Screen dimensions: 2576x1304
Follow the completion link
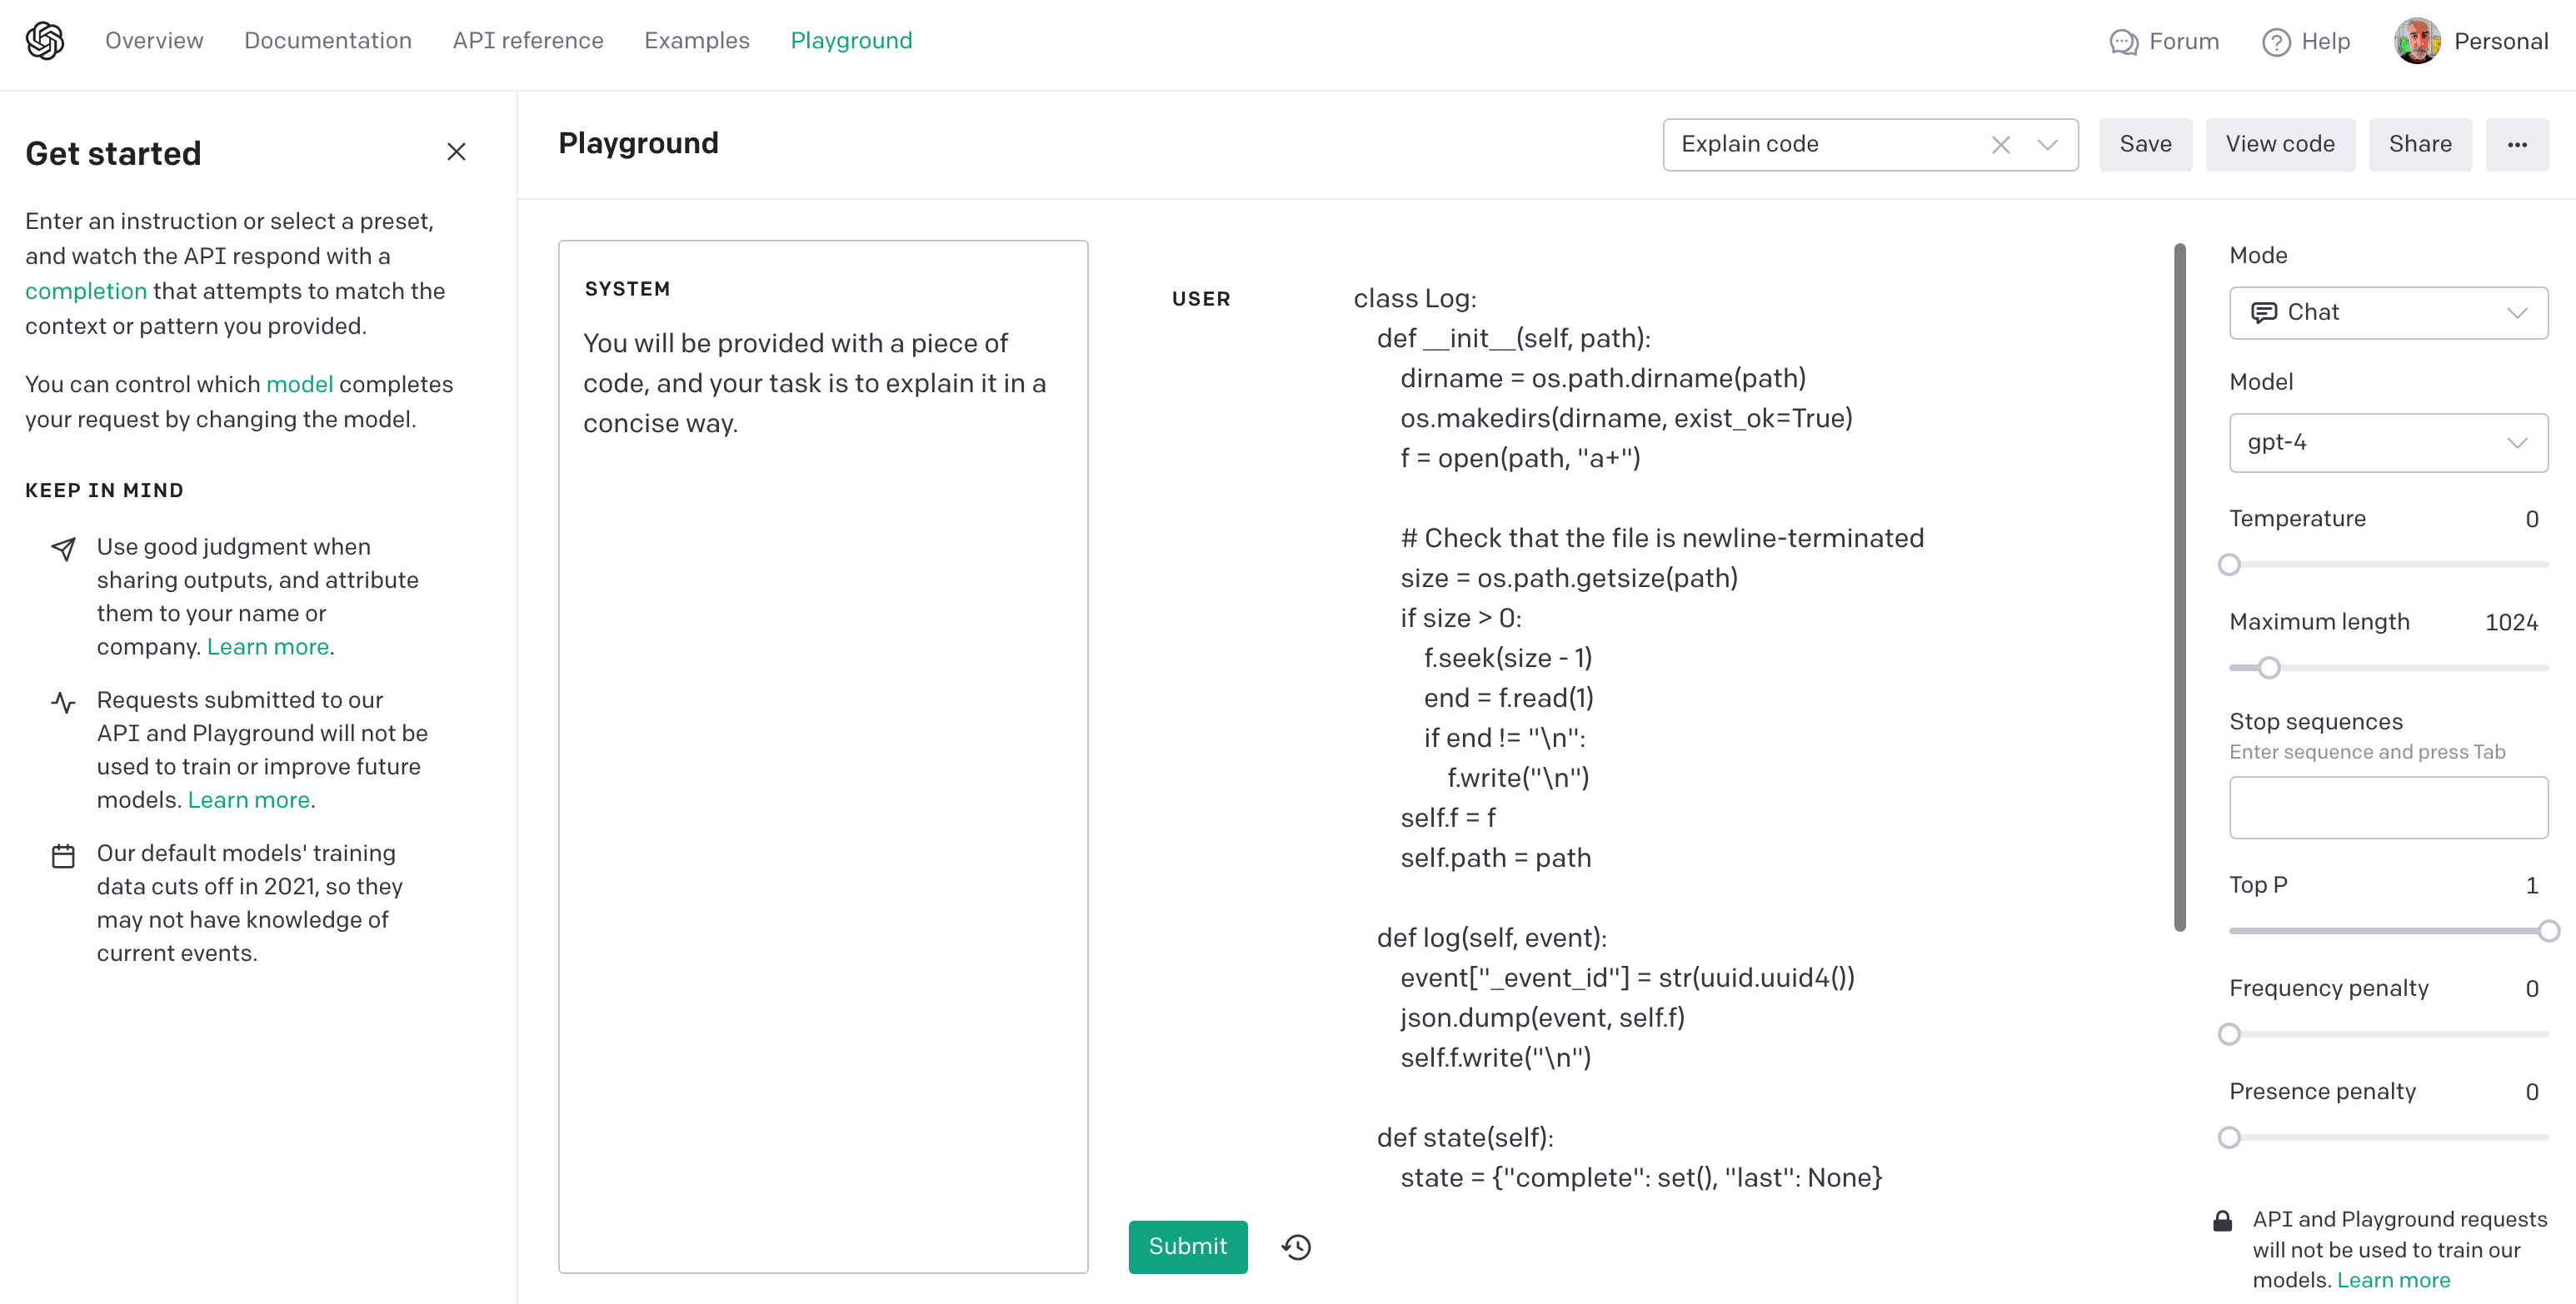pos(86,291)
